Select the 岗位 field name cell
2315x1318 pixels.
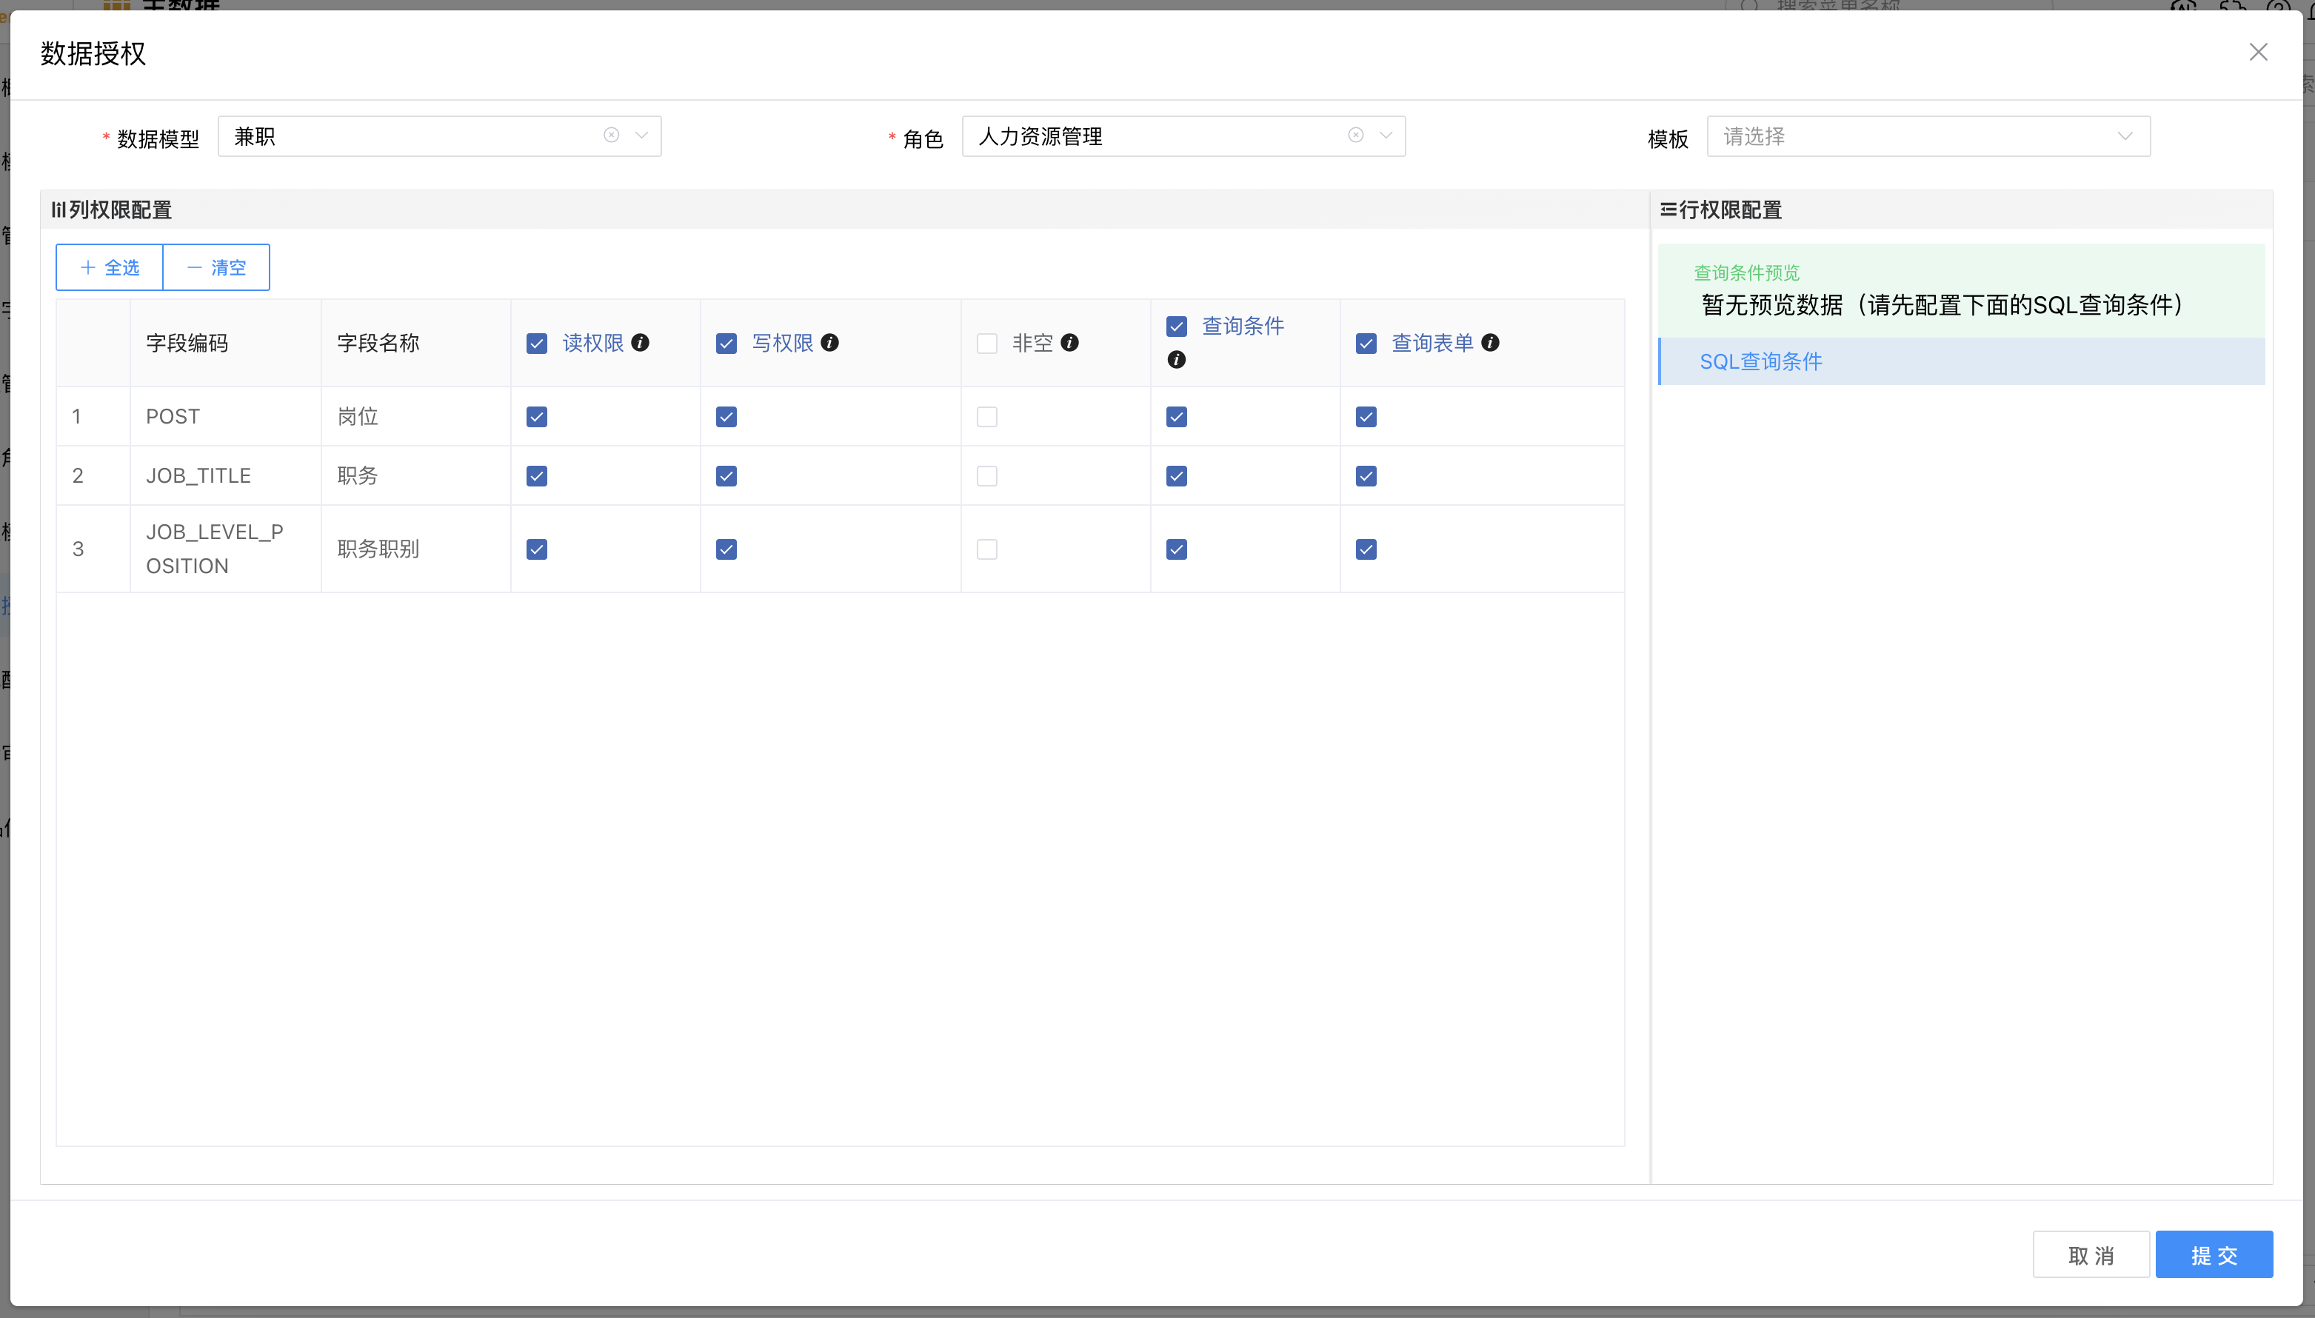[415, 416]
